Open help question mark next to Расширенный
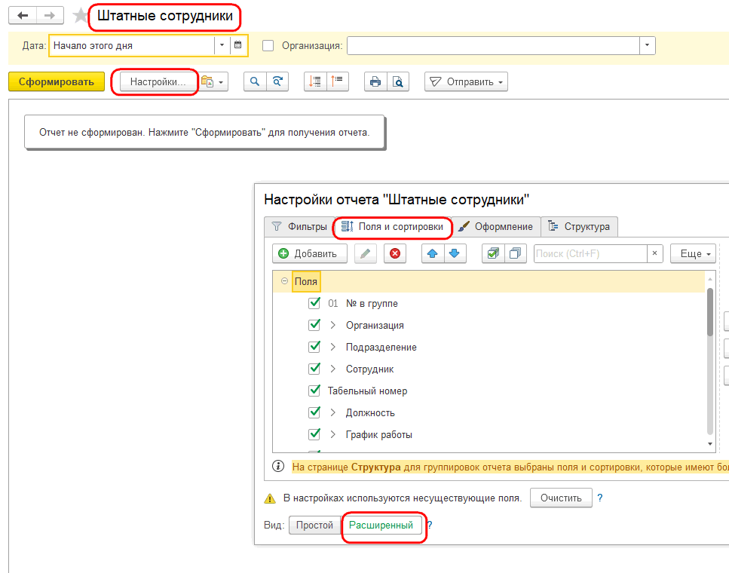 pos(430,525)
